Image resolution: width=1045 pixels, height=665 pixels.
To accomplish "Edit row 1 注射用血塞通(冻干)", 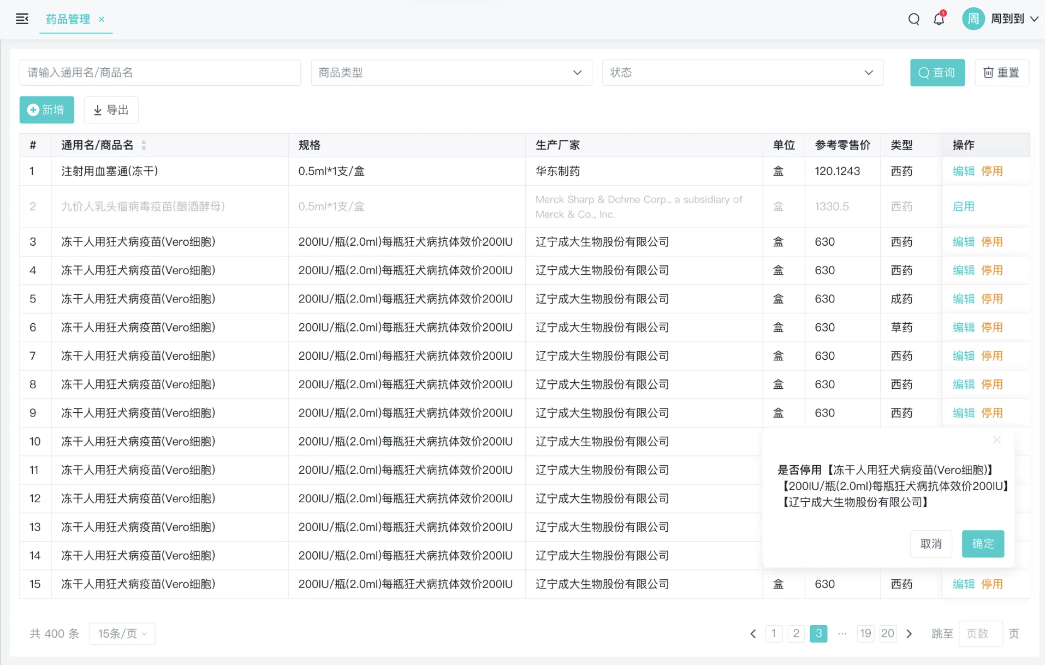I will 963,171.
